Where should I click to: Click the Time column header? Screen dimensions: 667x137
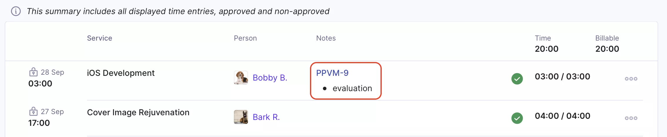(543, 38)
